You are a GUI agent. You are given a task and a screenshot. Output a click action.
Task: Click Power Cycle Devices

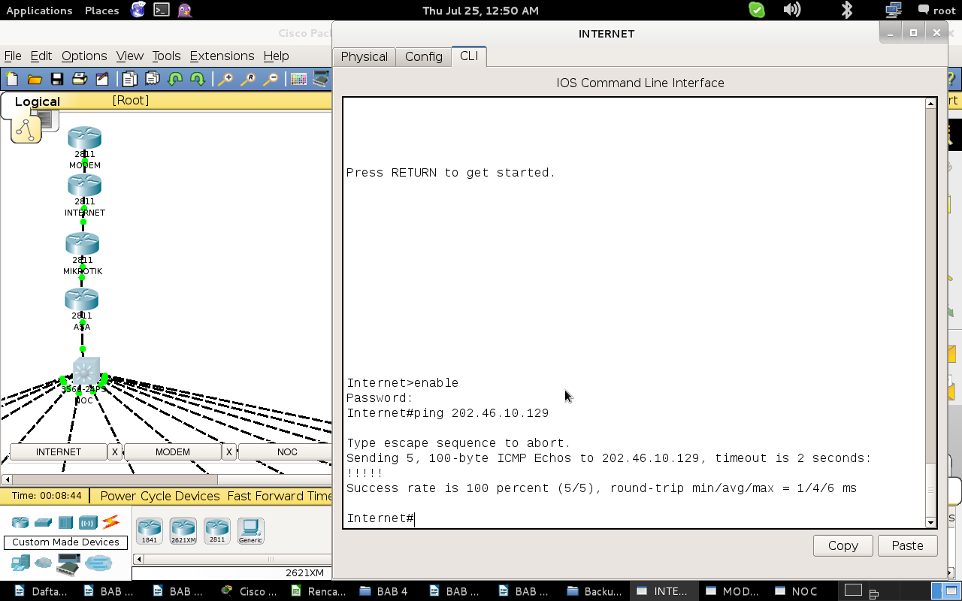(160, 496)
